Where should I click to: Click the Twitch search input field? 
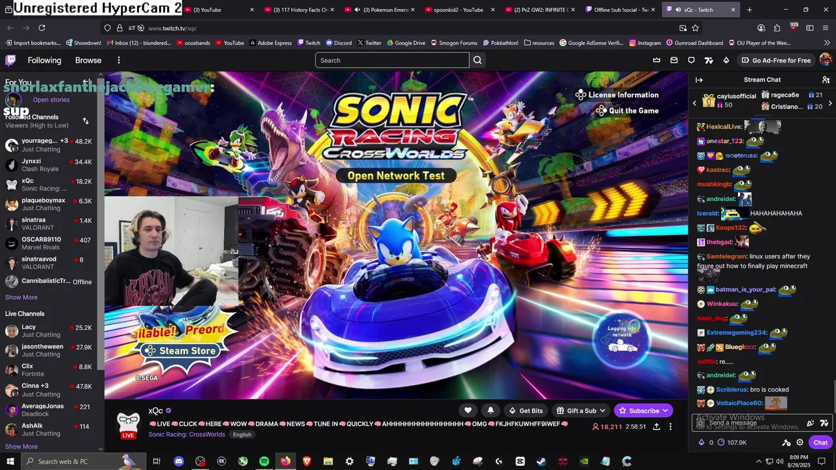point(392,60)
